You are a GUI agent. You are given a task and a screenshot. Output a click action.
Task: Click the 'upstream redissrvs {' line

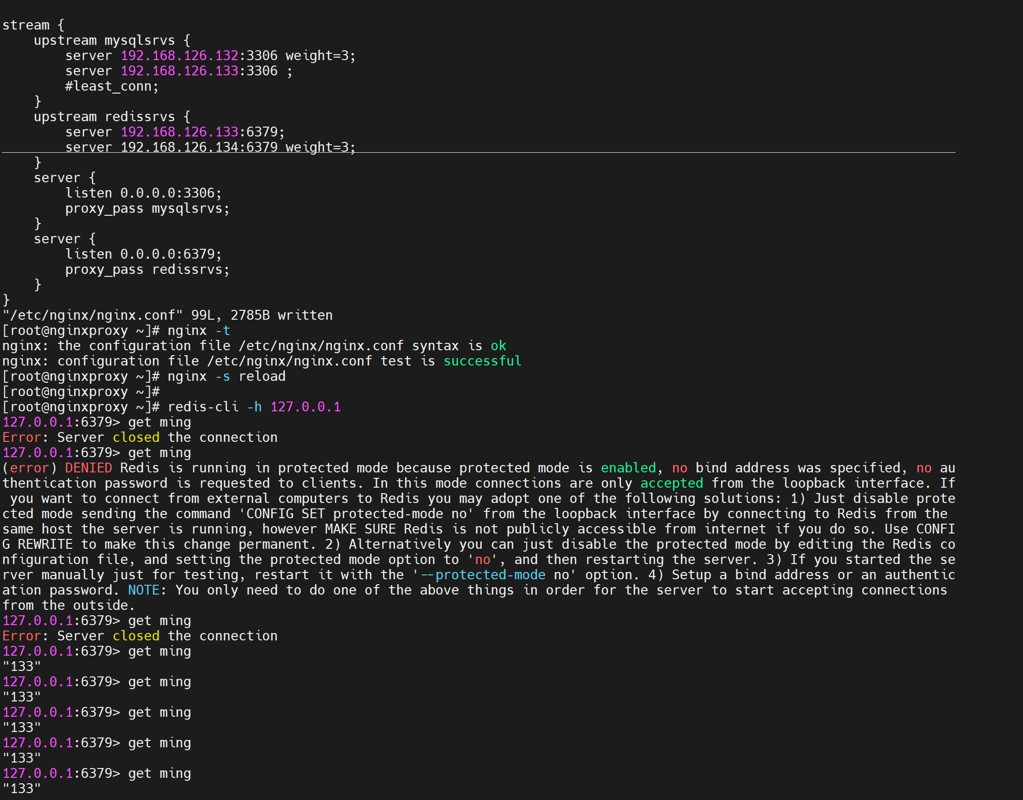pyautogui.click(x=112, y=117)
